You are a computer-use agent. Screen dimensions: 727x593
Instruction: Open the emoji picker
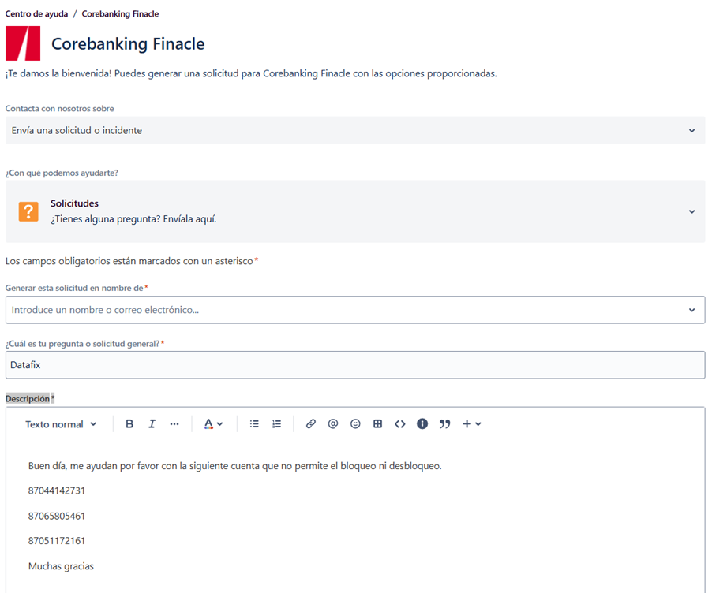(x=355, y=424)
